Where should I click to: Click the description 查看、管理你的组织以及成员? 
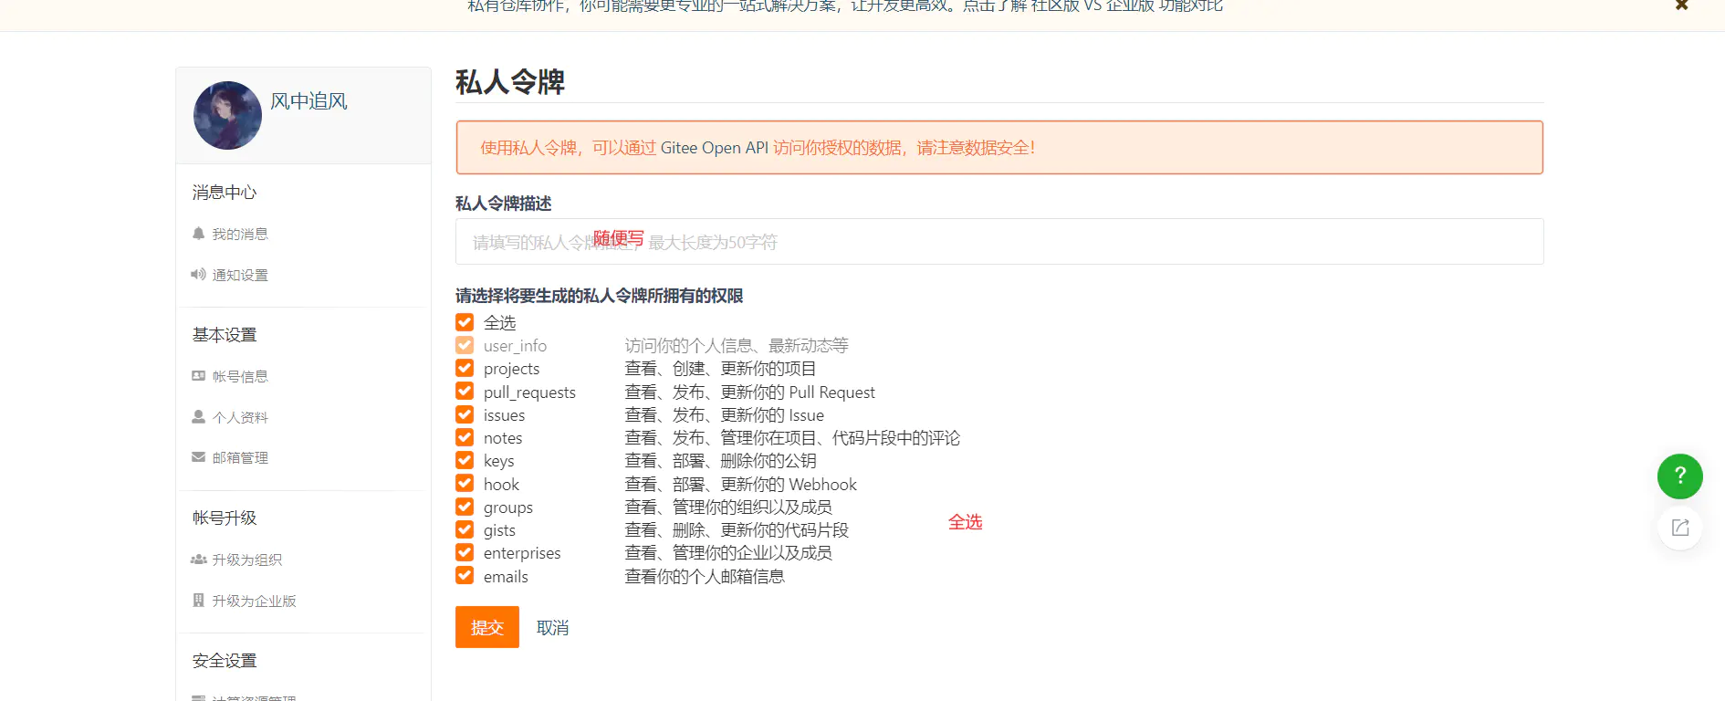(x=728, y=507)
